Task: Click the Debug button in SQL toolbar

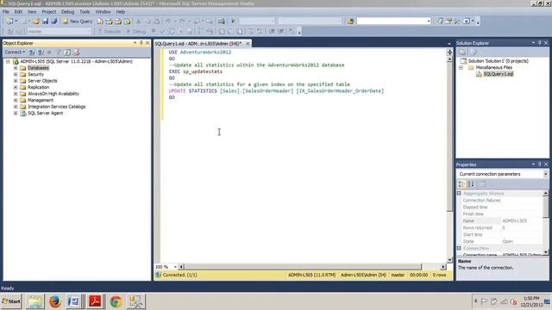Action: click(136, 31)
